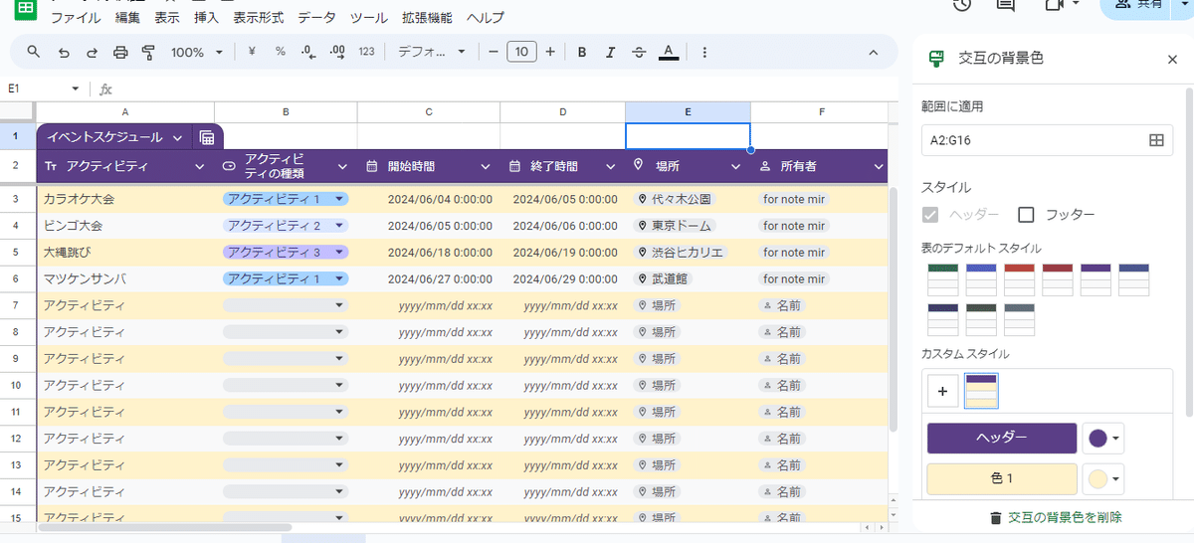The width and height of the screenshot is (1194, 543).
Task: Open the 編集 menu
Action: [127, 18]
